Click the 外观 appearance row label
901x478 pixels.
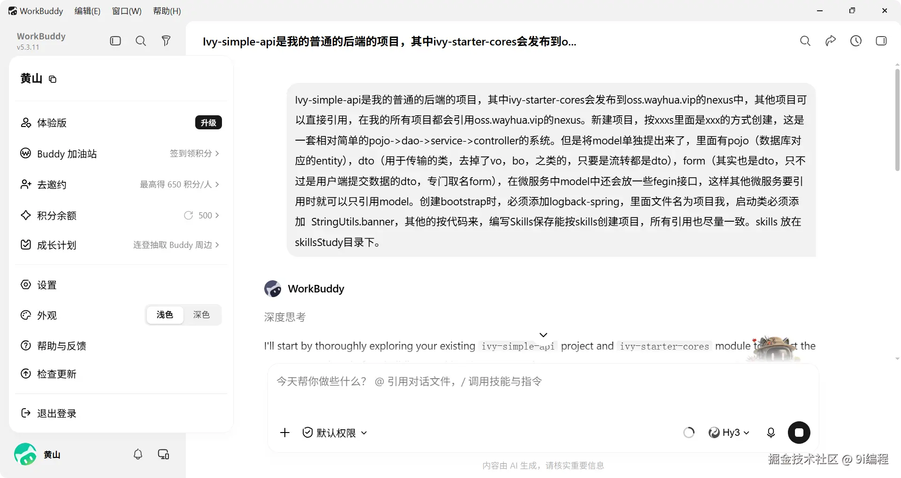tap(47, 315)
